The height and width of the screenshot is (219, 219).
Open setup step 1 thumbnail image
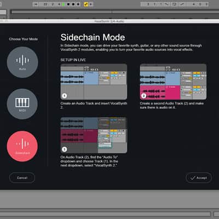click(94, 82)
